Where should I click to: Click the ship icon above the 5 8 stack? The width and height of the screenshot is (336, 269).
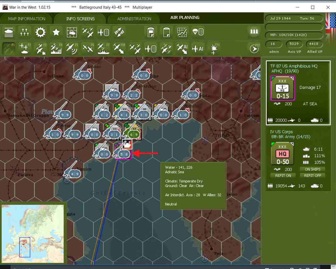tap(127, 144)
